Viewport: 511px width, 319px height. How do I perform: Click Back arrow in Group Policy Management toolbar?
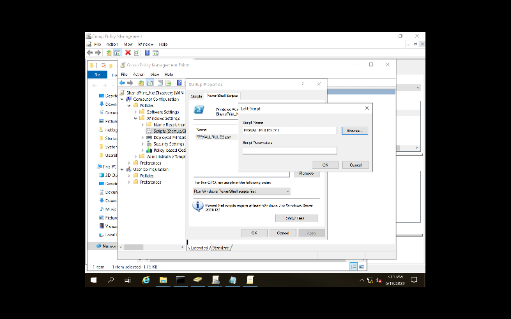[90, 53]
